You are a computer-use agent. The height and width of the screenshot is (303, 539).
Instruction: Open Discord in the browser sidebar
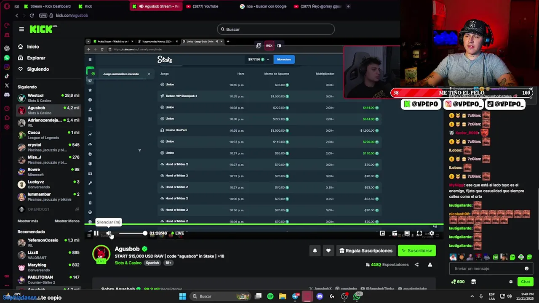pos(7,95)
